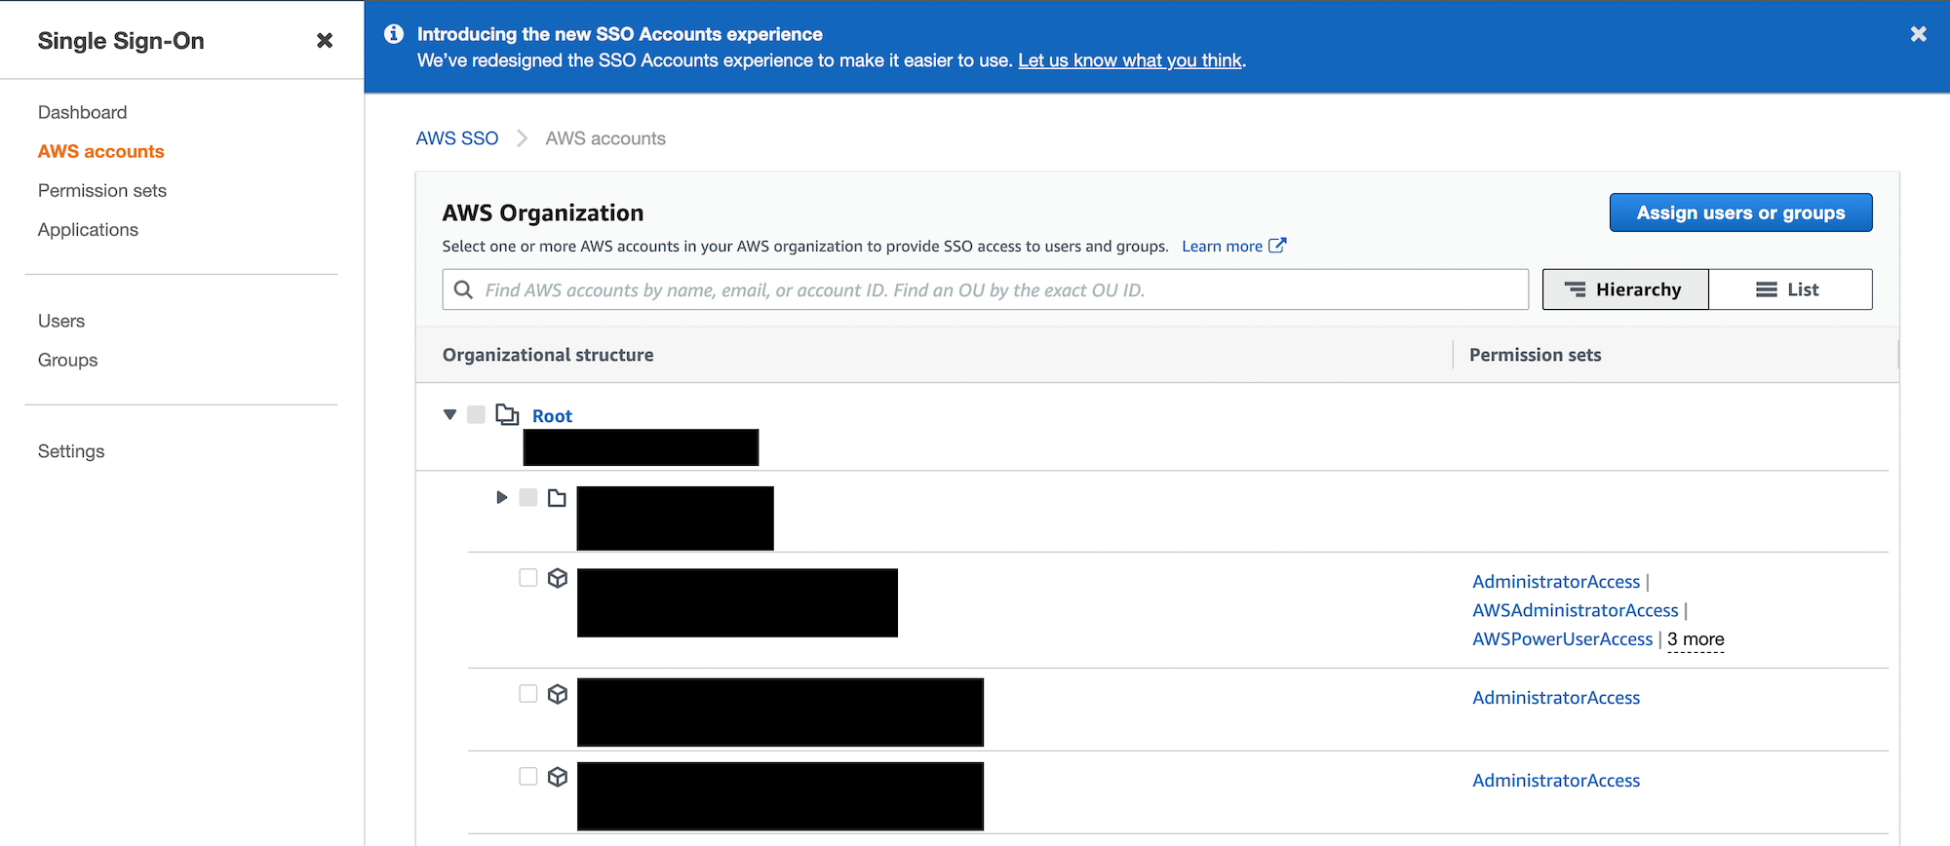Screen dimensions: 1950x846
Task: Open 'Let us know what you think' link
Action: point(1130,60)
